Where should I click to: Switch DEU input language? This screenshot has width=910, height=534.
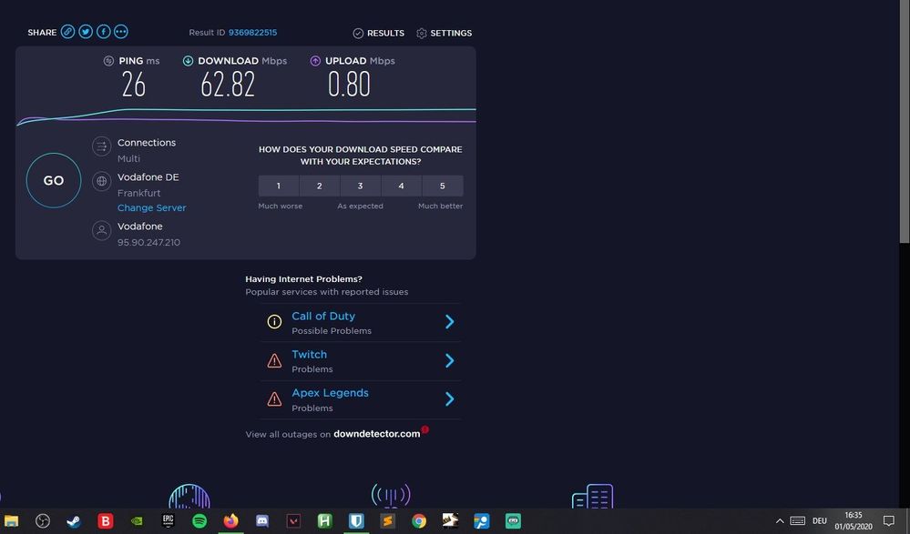tap(820, 520)
